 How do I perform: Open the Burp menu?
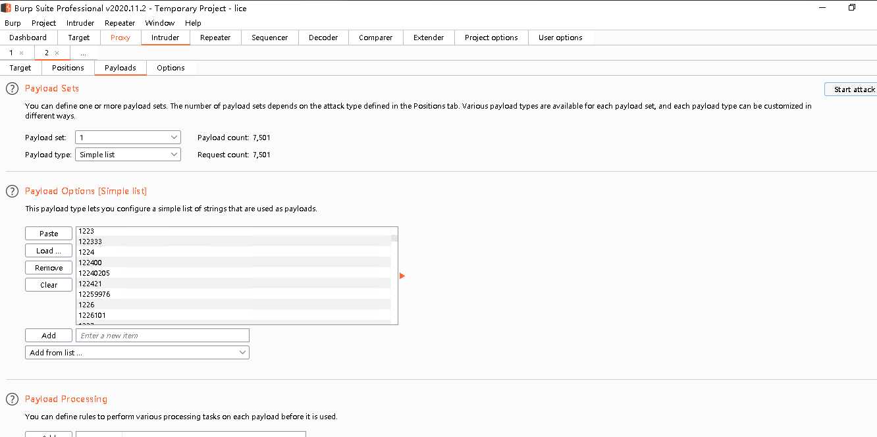point(13,23)
